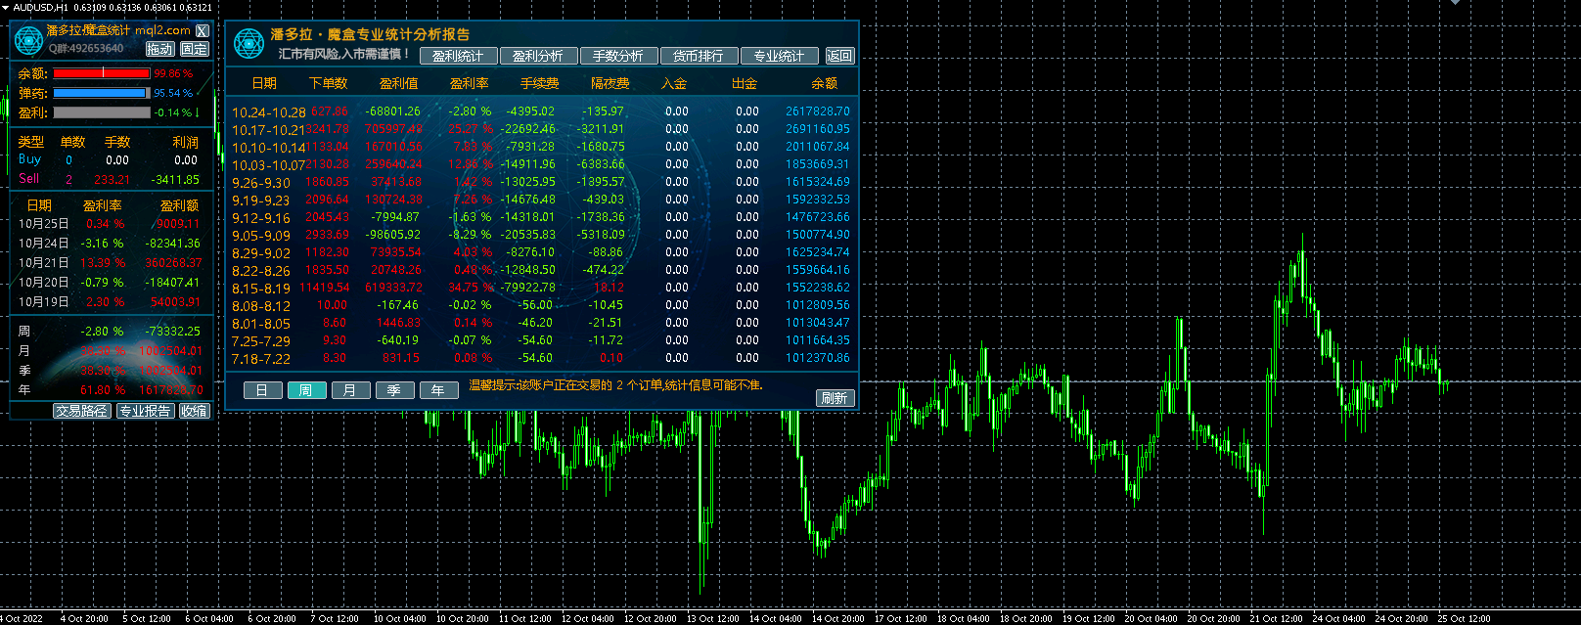Screen dimensions: 1581x625
Task: Open the 专业统计 tab
Action: click(x=779, y=56)
